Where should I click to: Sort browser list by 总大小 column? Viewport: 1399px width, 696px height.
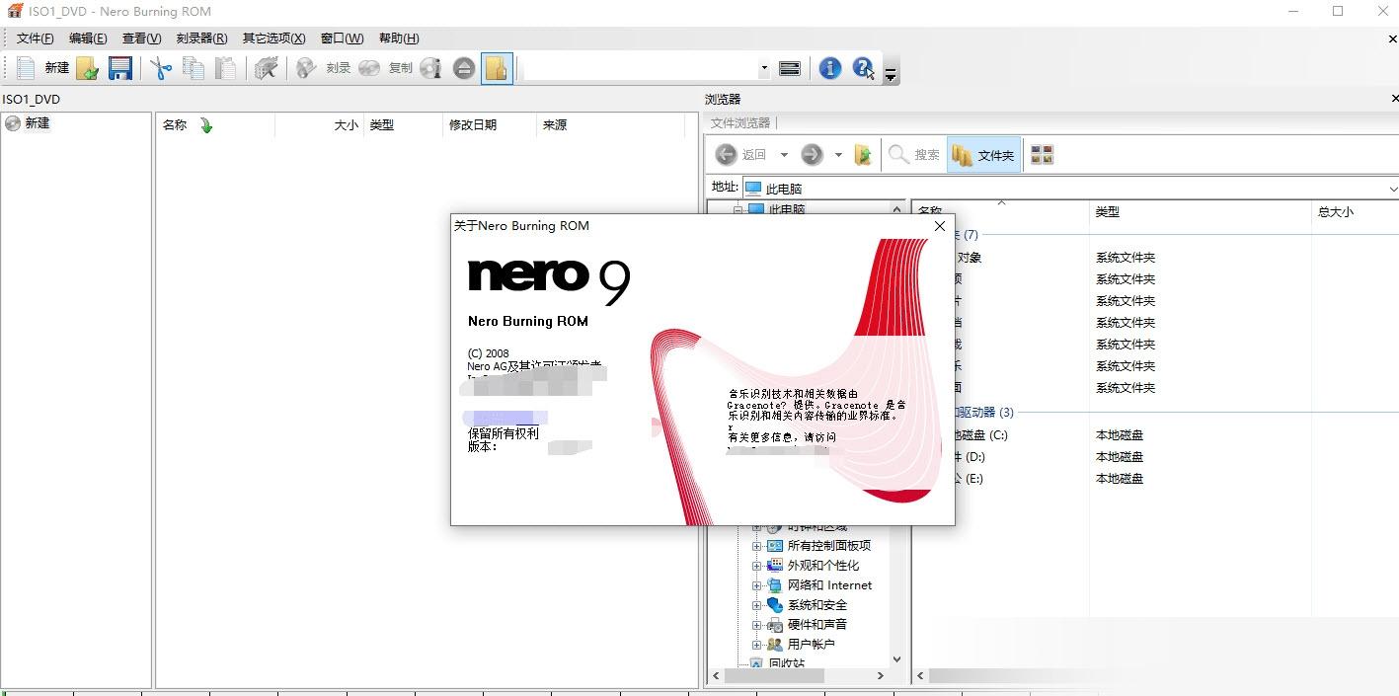click(x=1336, y=212)
